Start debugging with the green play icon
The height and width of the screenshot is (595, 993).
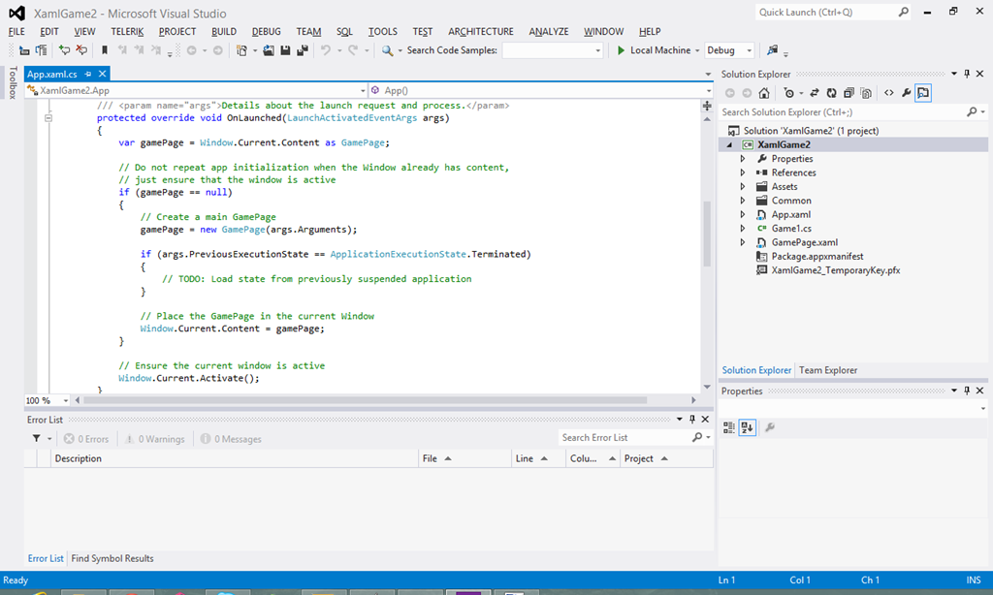[x=621, y=50]
